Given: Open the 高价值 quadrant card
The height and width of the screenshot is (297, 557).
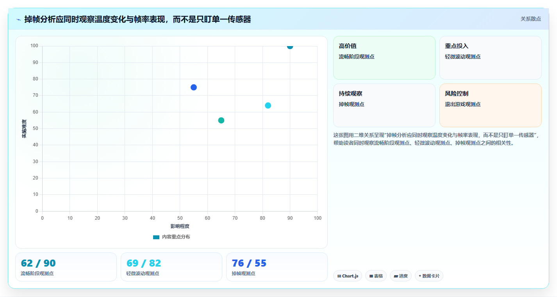Looking at the screenshot, I should pos(384,58).
